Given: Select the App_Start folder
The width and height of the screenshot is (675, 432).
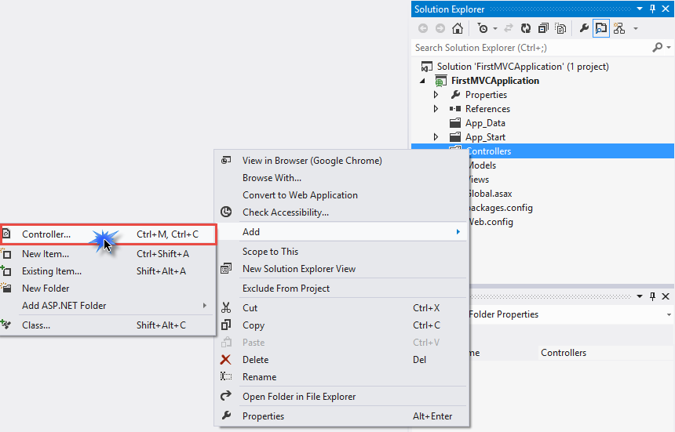Looking at the screenshot, I should click(x=485, y=137).
